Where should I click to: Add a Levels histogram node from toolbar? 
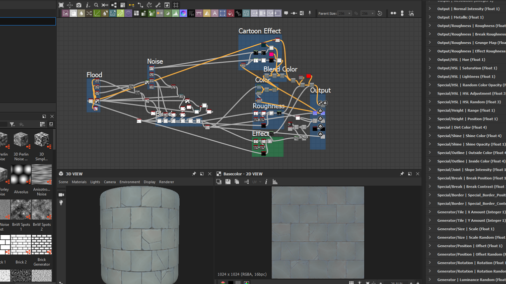(175, 13)
